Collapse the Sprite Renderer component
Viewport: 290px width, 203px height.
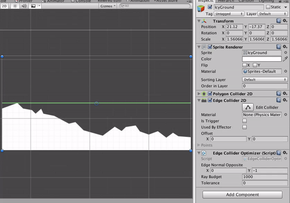(x=199, y=47)
